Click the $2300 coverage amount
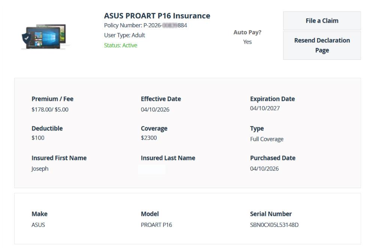Screen dimensions: 375x248 pyautogui.click(x=149, y=138)
